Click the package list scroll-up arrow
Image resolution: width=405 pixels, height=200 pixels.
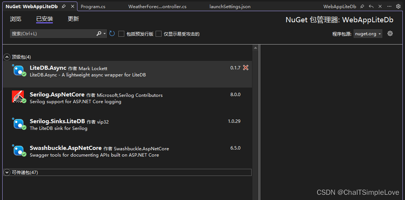pos(255,48)
